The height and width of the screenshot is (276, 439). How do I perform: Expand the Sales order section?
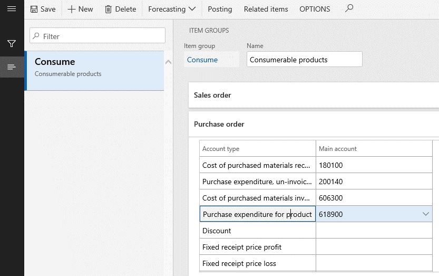[x=314, y=95]
